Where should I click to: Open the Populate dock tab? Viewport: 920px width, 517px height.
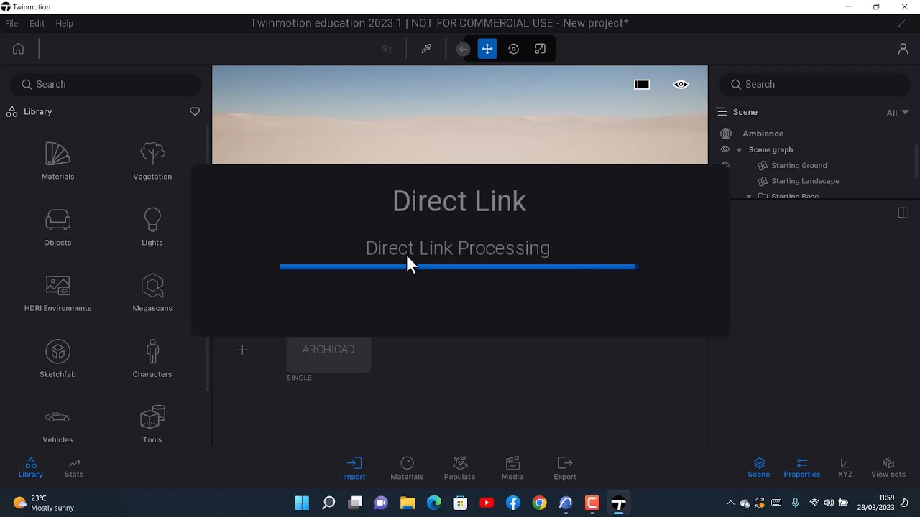459,468
